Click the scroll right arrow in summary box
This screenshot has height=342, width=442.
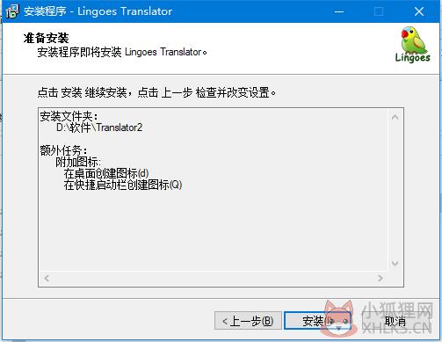click(380, 278)
